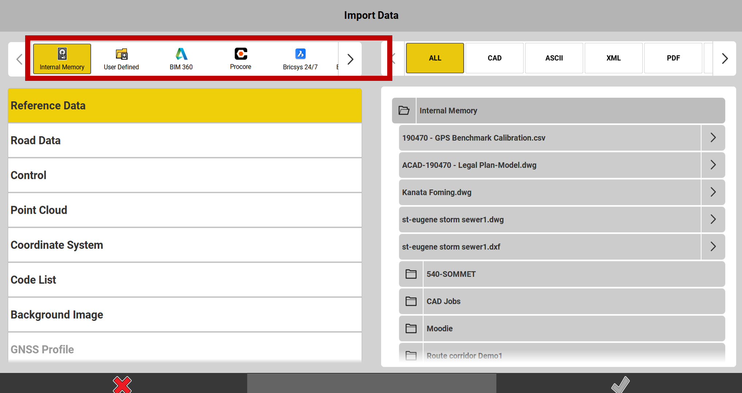Switch to the ASCII file filter
This screenshot has height=393, width=742.
[554, 58]
